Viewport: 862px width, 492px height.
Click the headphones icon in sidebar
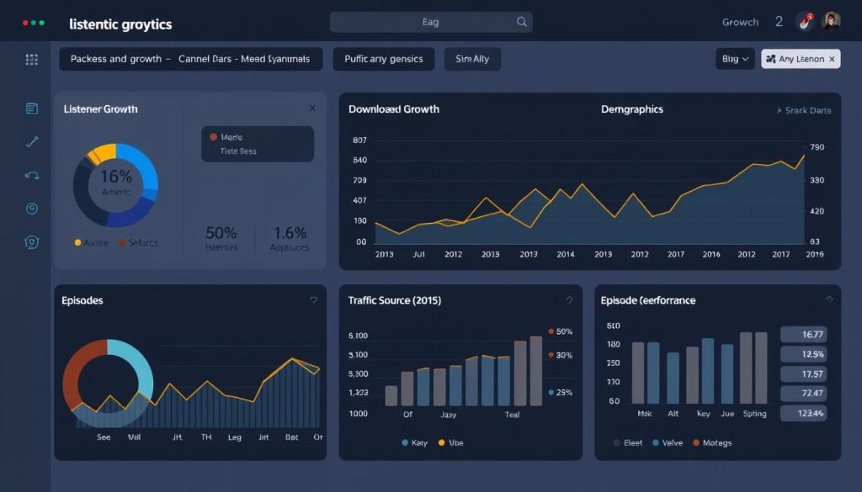[x=32, y=176]
